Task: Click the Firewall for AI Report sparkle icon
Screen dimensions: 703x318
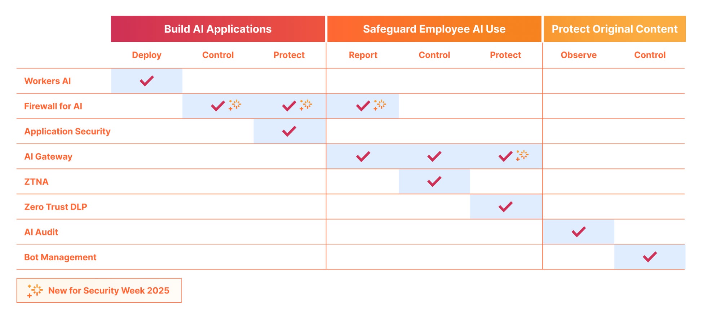Action: point(380,105)
